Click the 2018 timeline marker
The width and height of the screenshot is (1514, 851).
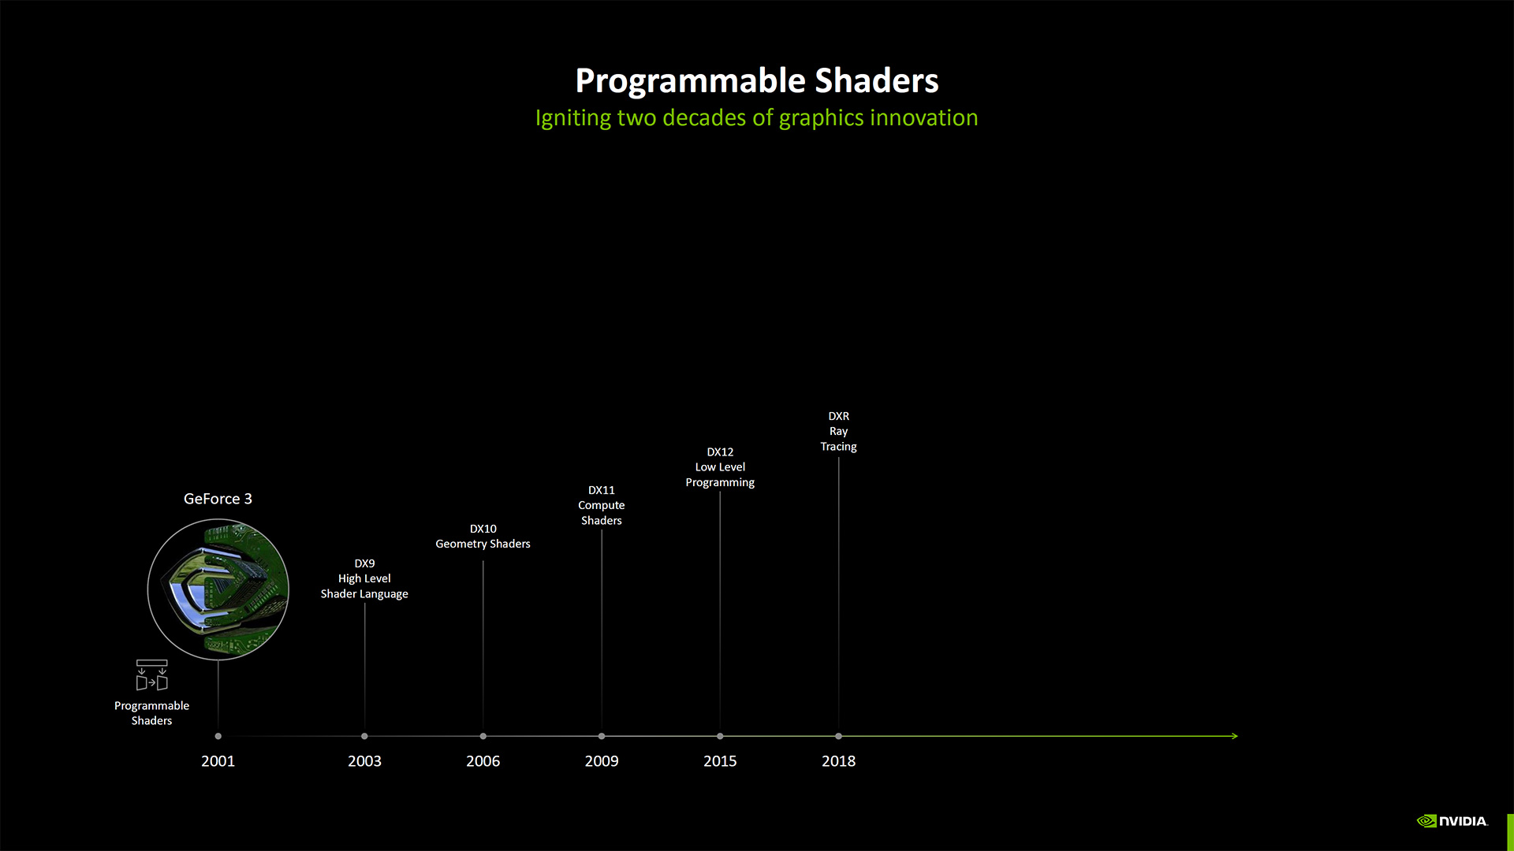[838, 736]
